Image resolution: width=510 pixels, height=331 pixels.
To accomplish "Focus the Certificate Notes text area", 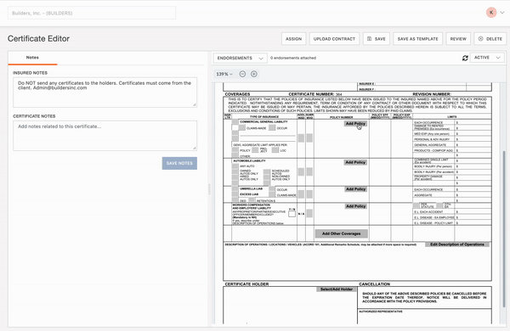I will click(105, 136).
